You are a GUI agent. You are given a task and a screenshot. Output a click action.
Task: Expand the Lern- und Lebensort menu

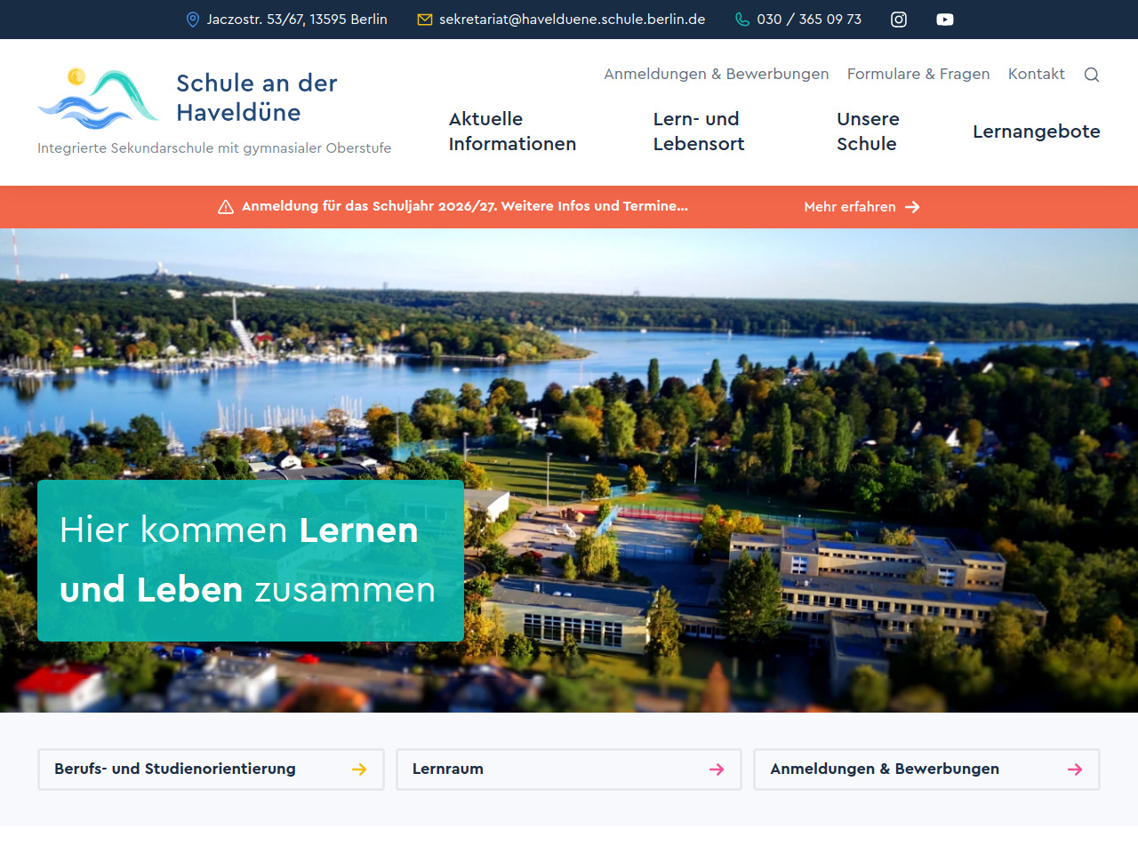[698, 132]
